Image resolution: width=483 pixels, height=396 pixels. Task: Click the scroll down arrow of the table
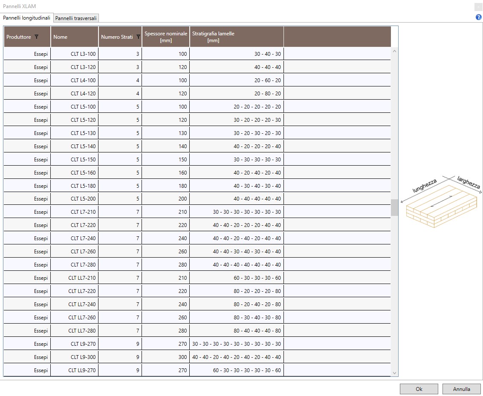pos(394,373)
